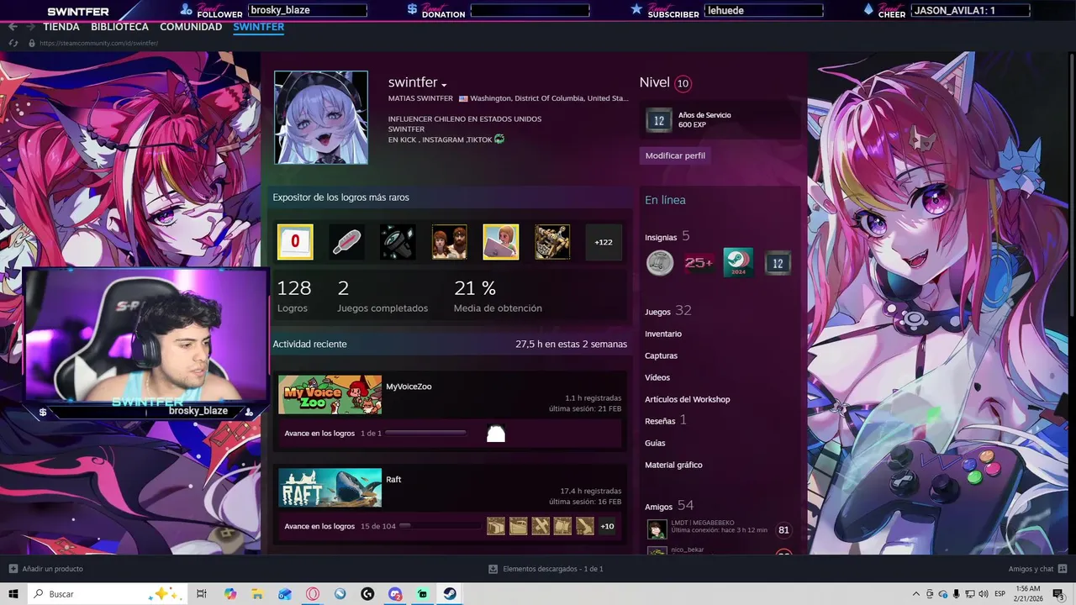Click the Steam forward navigation arrow
The image size is (1076, 605).
pyautogui.click(x=30, y=27)
